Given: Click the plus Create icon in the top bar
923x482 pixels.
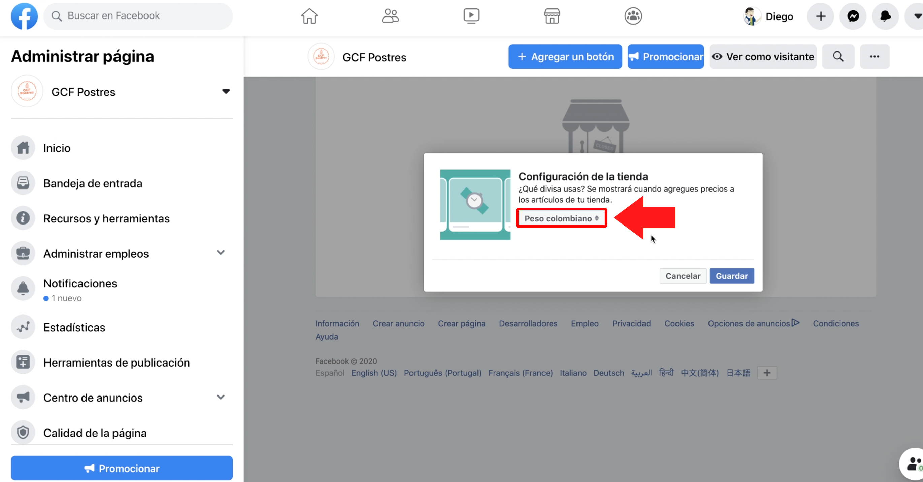Looking at the screenshot, I should point(821,16).
